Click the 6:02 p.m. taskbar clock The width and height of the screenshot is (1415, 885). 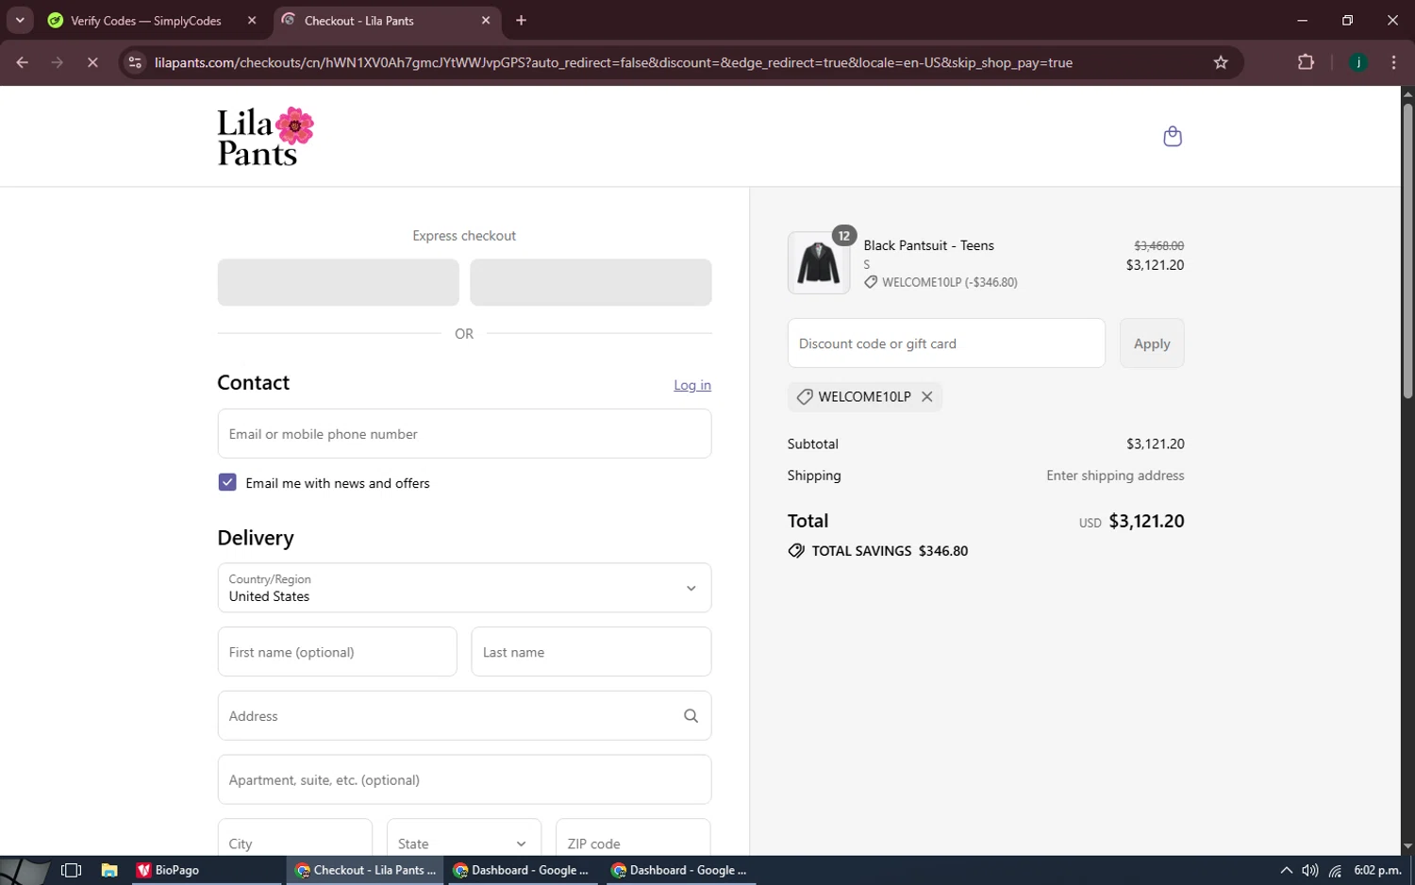point(1377,870)
